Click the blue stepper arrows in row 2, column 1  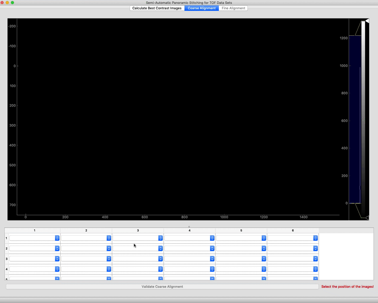point(57,248)
